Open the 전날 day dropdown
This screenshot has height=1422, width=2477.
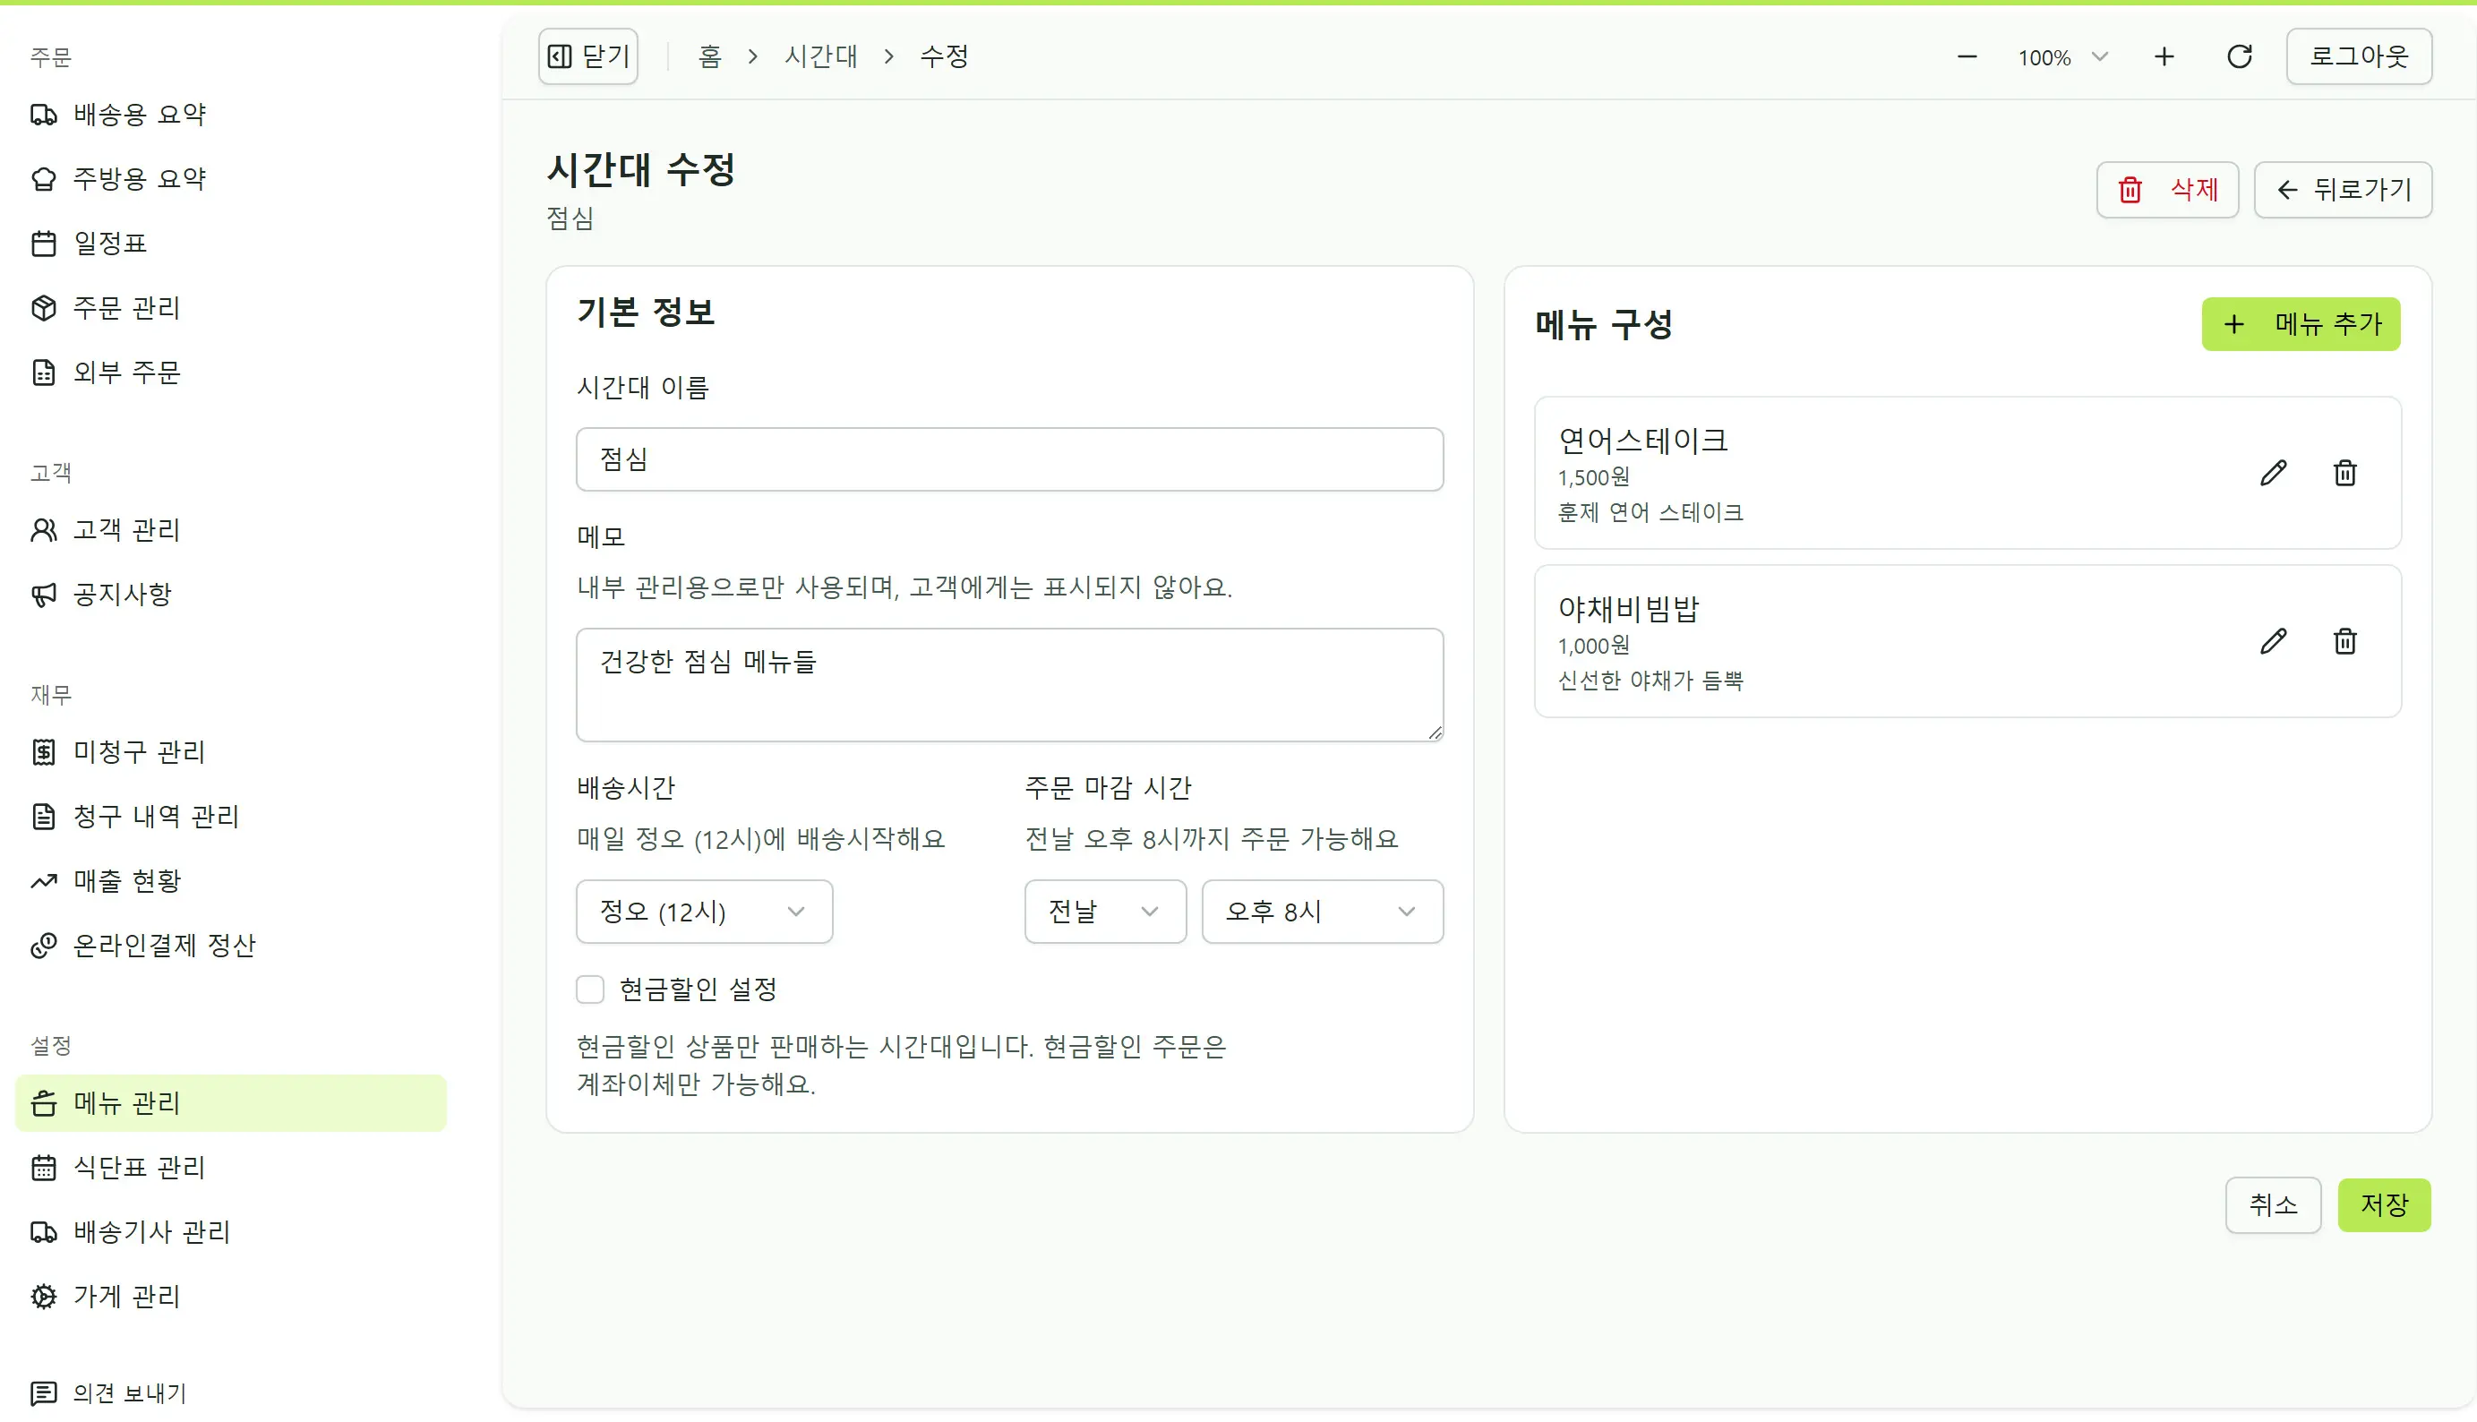click(1105, 912)
